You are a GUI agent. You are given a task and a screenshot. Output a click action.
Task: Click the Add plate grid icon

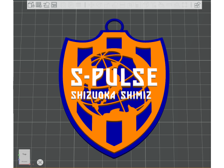(39, 5)
